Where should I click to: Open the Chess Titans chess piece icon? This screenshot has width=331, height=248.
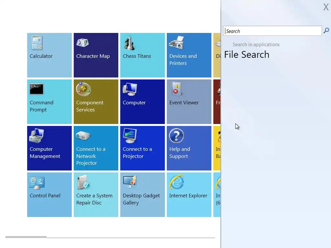[x=129, y=43]
